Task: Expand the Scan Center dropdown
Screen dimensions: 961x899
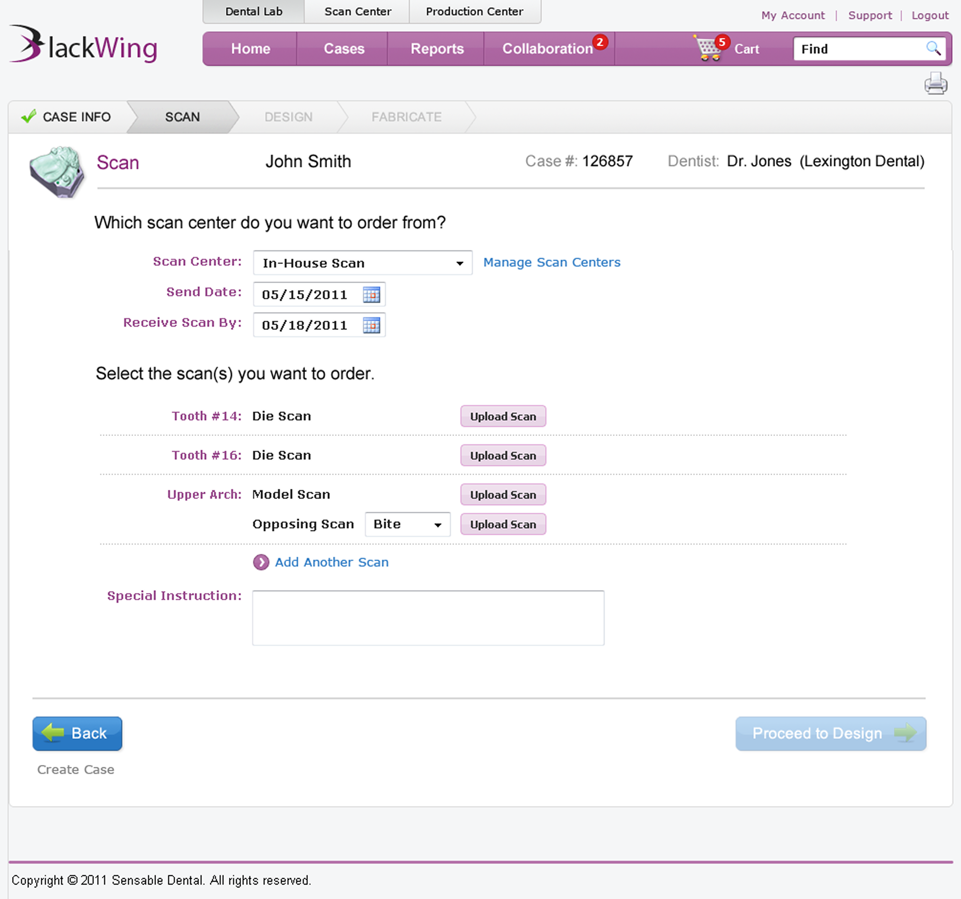Action: point(363,263)
